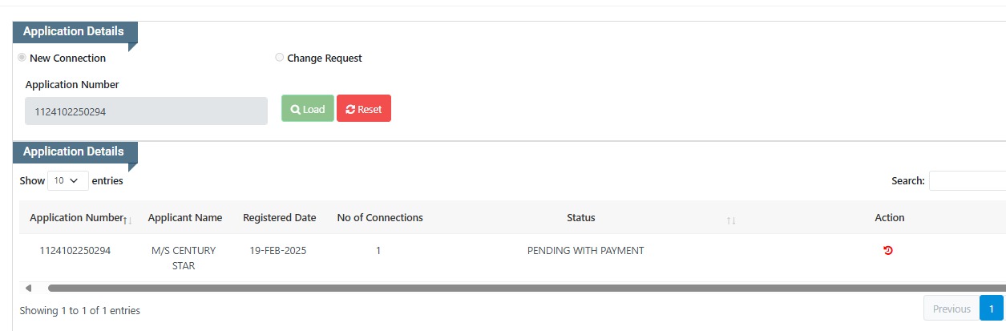
Task: Click the red history icon in Action column
Action: pos(888,251)
